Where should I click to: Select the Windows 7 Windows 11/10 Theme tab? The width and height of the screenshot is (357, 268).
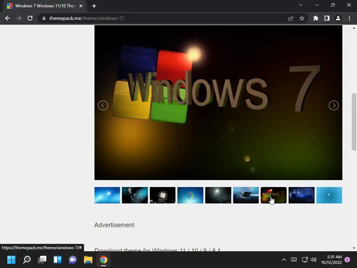coord(45,6)
